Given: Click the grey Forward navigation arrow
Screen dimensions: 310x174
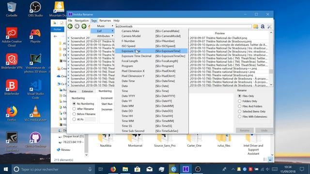Looking at the screenshot, I should click(77, 26).
